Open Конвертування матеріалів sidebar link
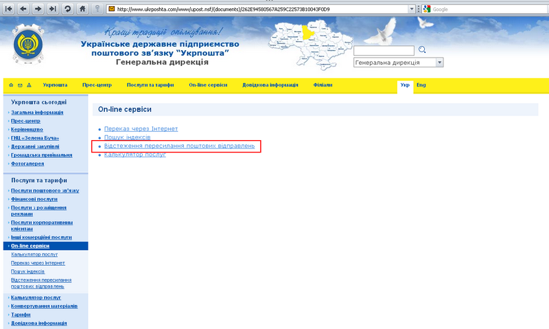The height and width of the screenshot is (329, 549). [x=44, y=306]
